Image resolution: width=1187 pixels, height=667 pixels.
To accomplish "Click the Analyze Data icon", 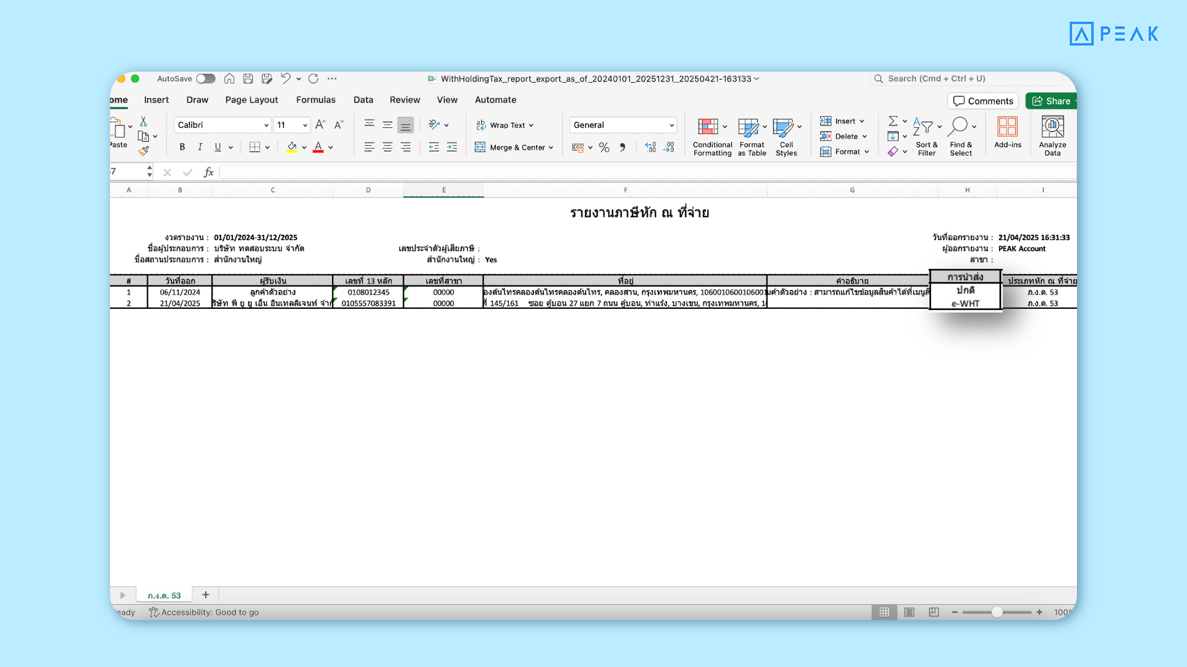I will (x=1052, y=127).
